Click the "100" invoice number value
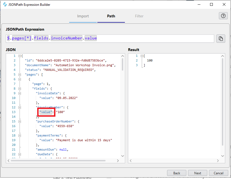231x179 pixels. (60, 112)
